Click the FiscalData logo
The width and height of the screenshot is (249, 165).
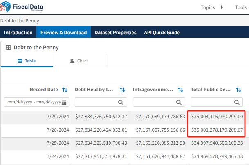coord(22,7)
